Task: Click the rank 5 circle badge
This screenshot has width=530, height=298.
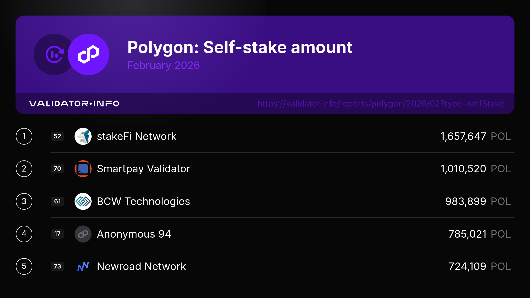Action: 24,266
